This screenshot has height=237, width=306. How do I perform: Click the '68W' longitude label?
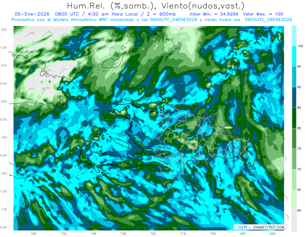pyautogui.click(x=273, y=233)
